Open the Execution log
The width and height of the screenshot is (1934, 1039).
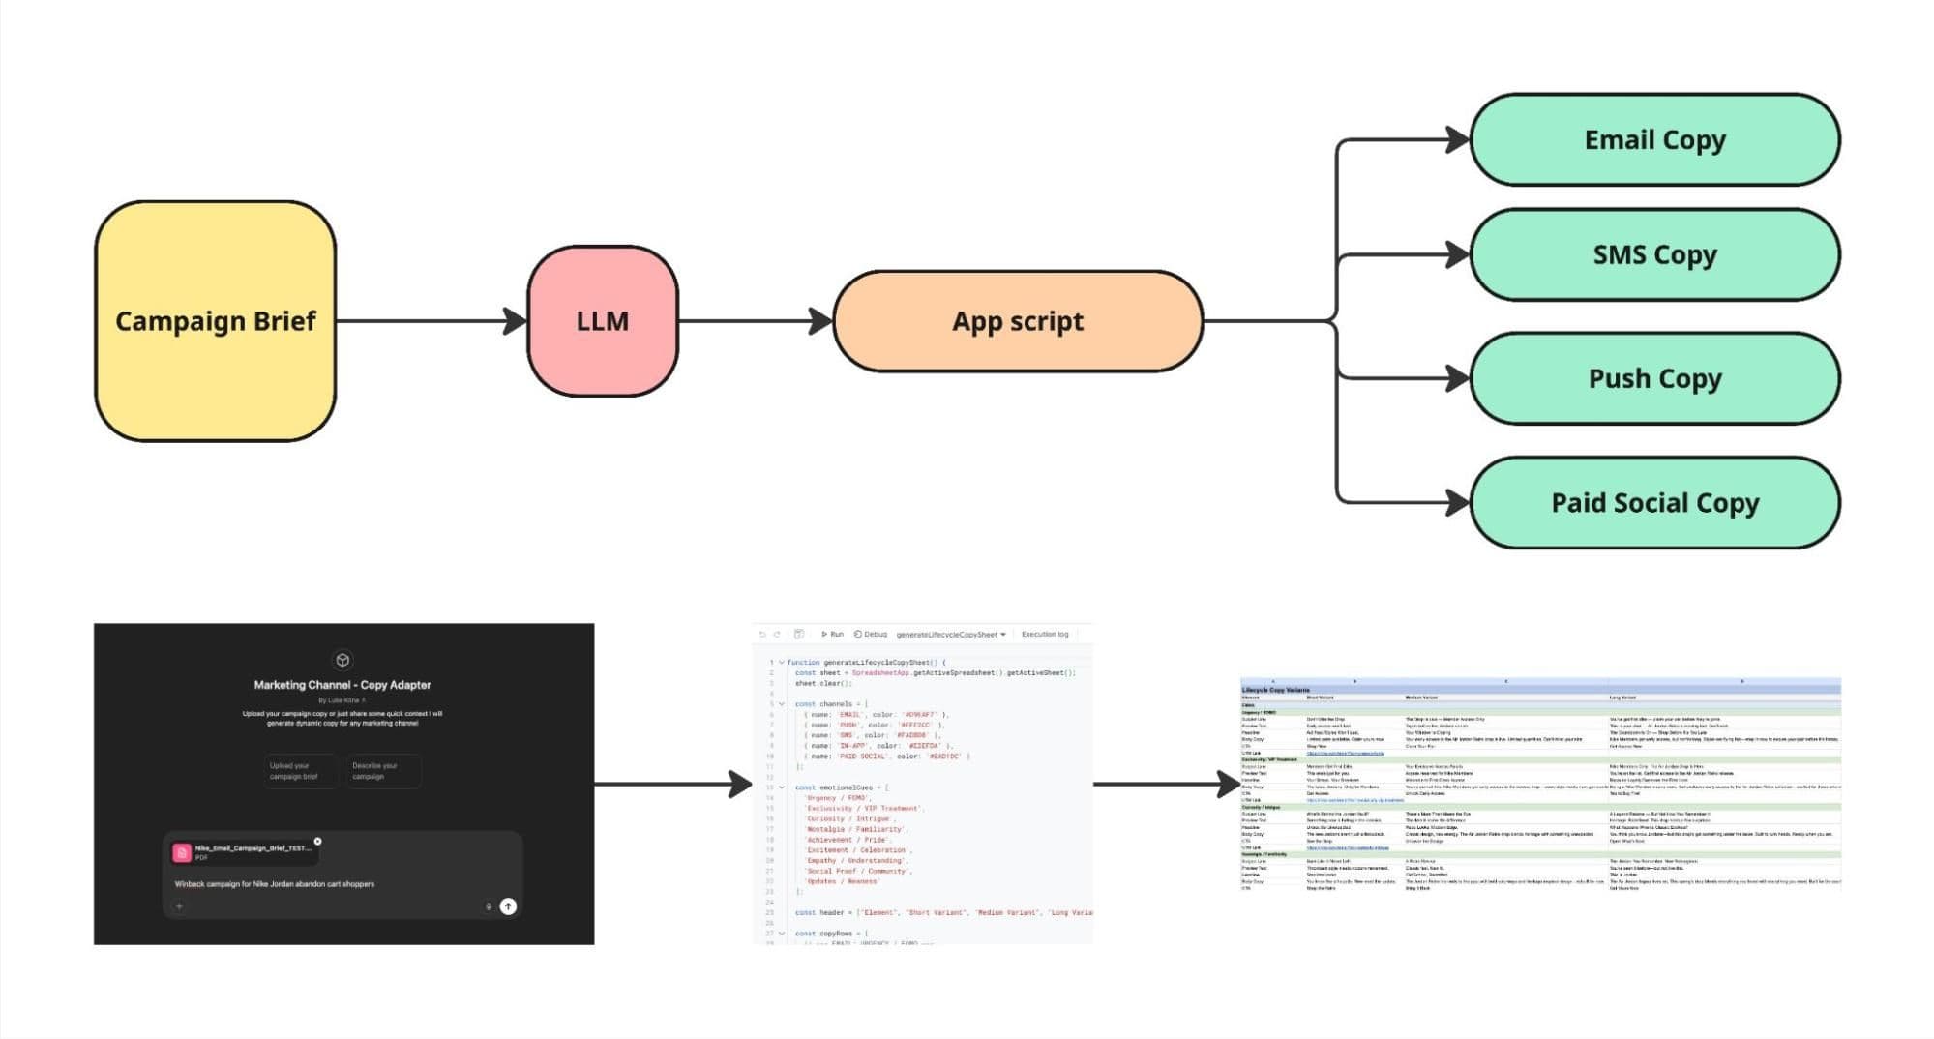pyautogui.click(x=1045, y=635)
